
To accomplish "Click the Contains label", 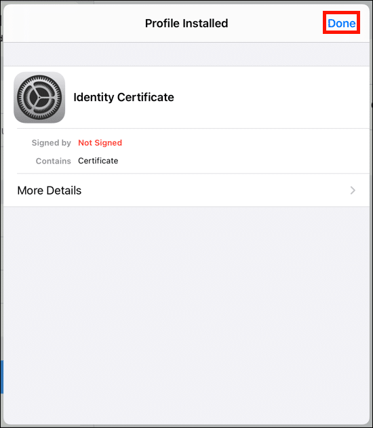I will (53, 161).
